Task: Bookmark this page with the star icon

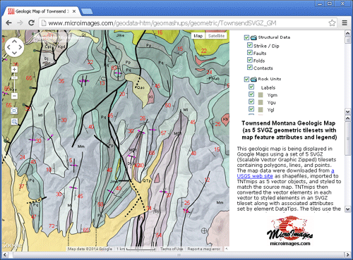Action: click(332, 23)
